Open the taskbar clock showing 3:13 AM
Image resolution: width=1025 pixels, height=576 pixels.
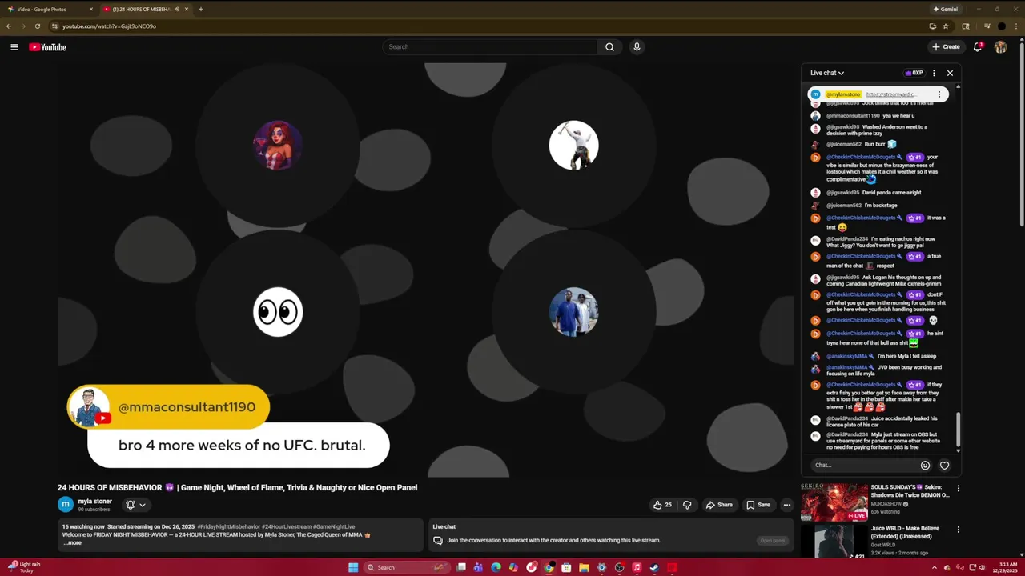coord(1006,568)
